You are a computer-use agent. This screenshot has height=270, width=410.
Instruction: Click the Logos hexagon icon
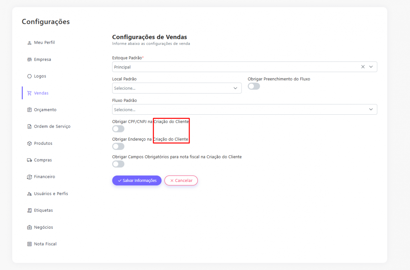(x=29, y=76)
